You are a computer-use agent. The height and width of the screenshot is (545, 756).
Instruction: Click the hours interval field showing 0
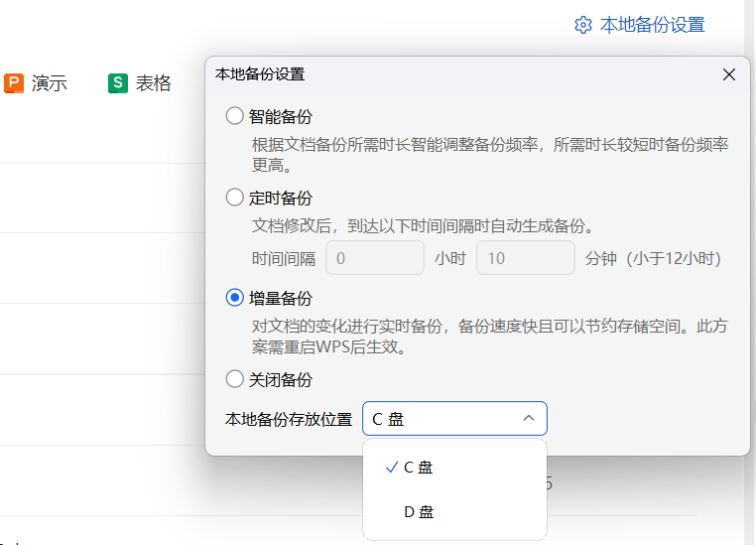[x=375, y=258]
